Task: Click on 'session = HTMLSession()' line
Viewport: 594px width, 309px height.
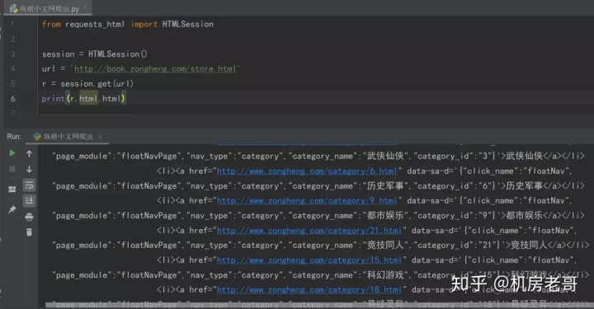Action: click(x=95, y=54)
